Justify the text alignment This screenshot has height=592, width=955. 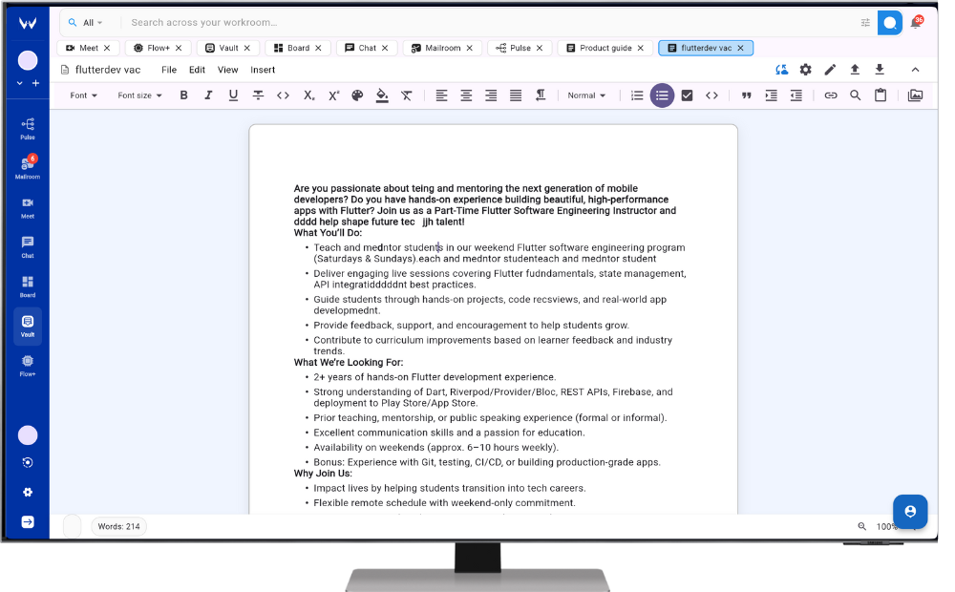pos(516,95)
